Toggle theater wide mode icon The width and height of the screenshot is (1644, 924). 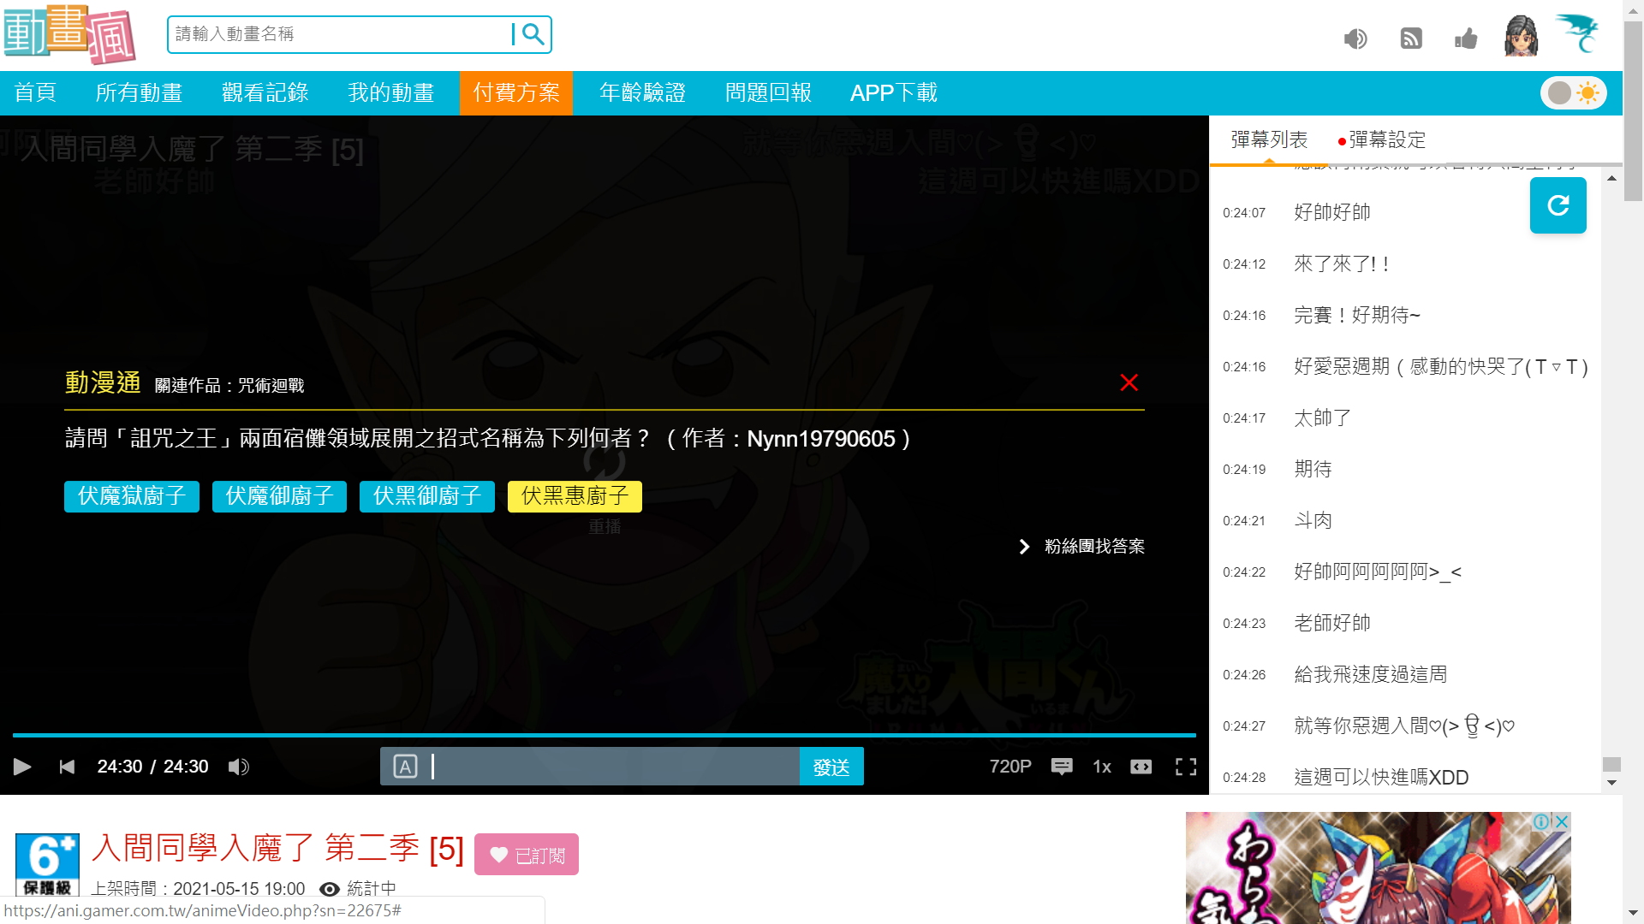click(x=1141, y=767)
